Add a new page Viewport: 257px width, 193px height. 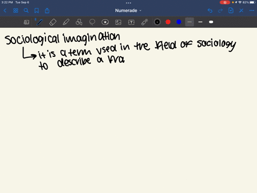coord(231,11)
